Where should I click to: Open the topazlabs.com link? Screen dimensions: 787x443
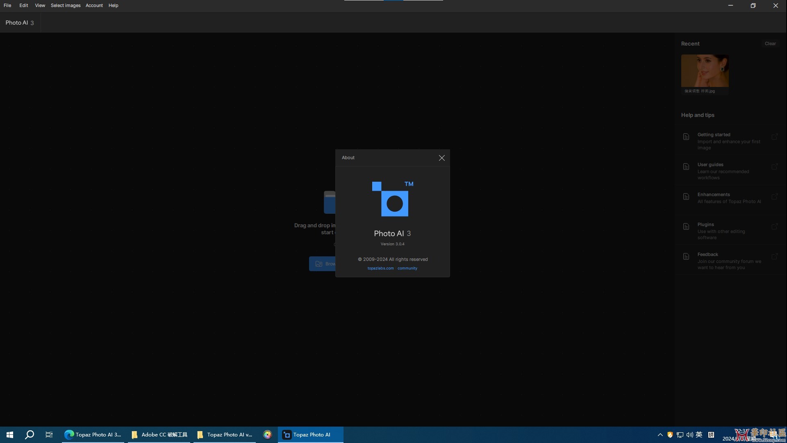point(380,268)
